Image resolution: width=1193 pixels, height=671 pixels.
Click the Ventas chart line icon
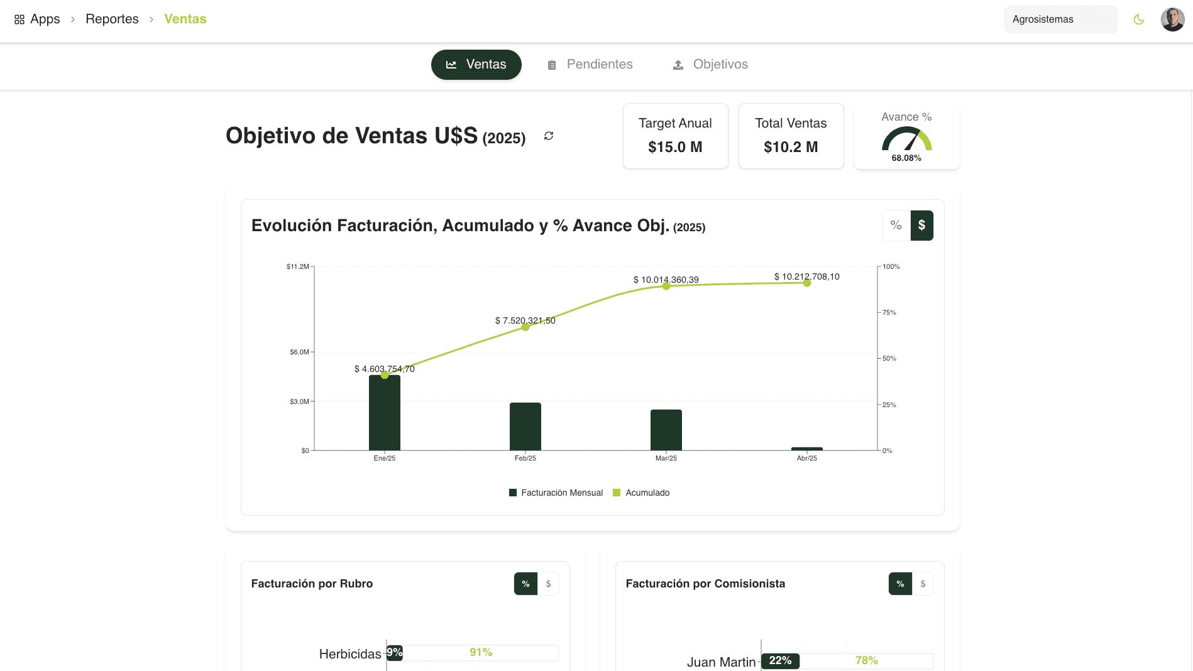point(451,65)
